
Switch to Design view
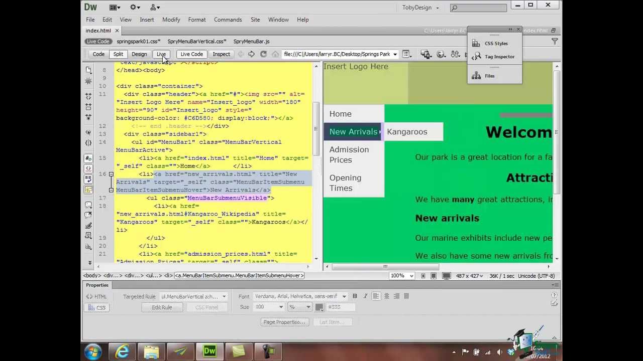(x=139, y=54)
